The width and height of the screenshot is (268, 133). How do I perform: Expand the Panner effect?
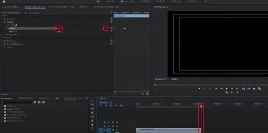(2, 47)
